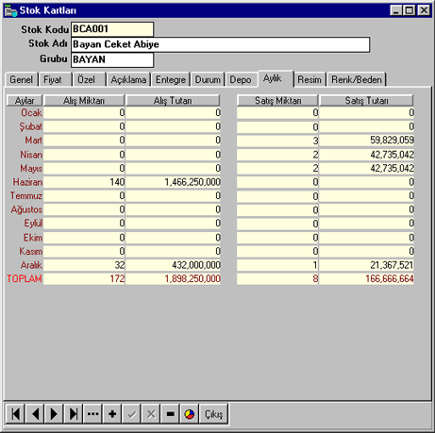
Task: Show the Resim tab
Action: (310, 79)
